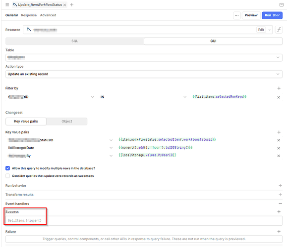Screen dimensions: 287x247
Task: Switch to the Response tab
Action: click(29, 15)
